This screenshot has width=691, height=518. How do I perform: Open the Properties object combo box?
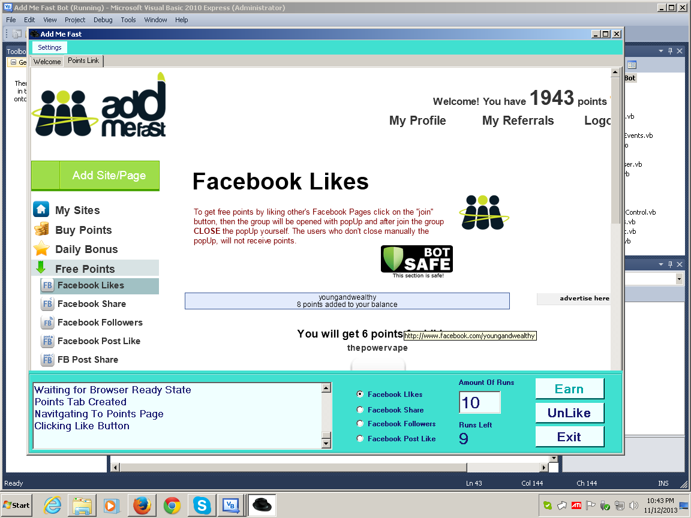pyautogui.click(x=679, y=279)
